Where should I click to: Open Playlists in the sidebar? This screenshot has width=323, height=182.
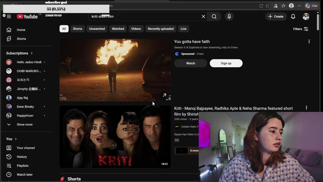(26, 166)
